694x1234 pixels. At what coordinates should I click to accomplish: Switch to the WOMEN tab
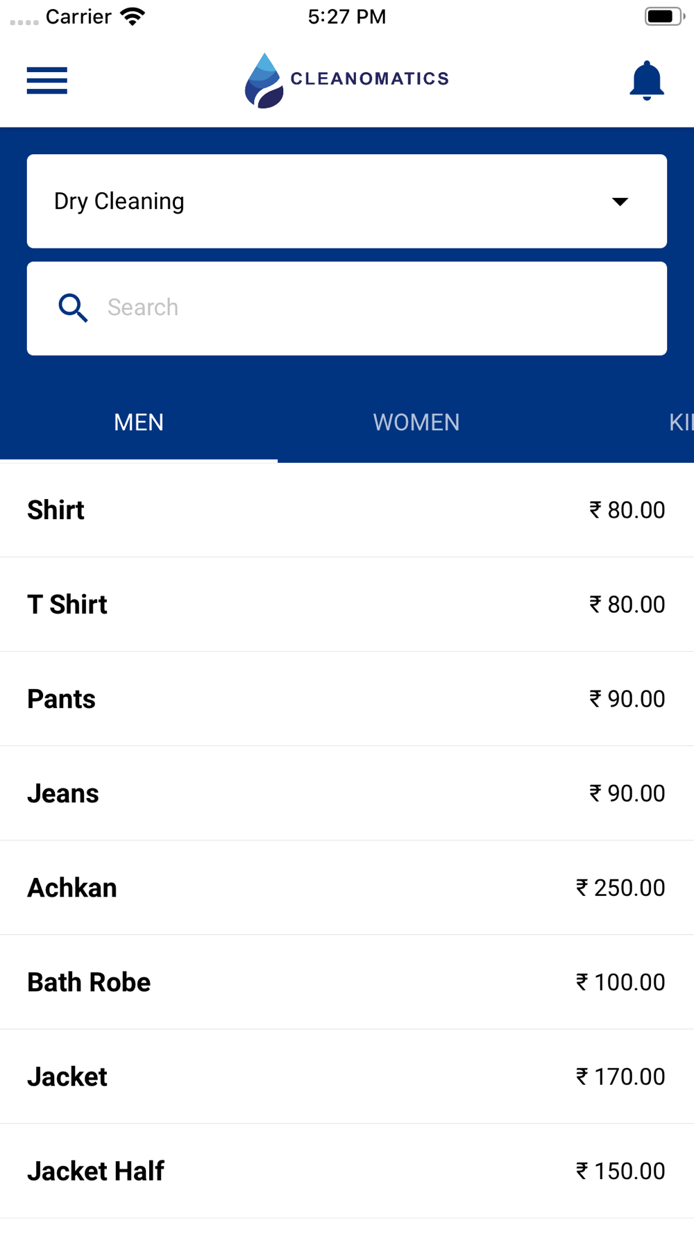point(416,422)
